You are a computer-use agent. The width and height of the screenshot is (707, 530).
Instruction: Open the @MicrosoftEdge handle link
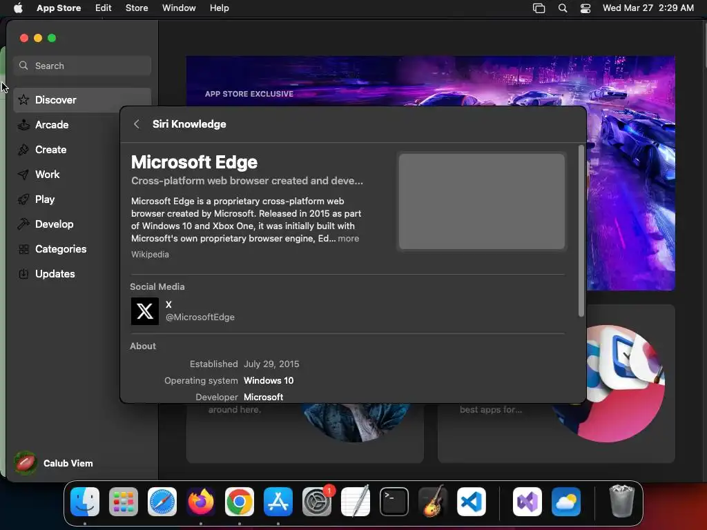200,317
